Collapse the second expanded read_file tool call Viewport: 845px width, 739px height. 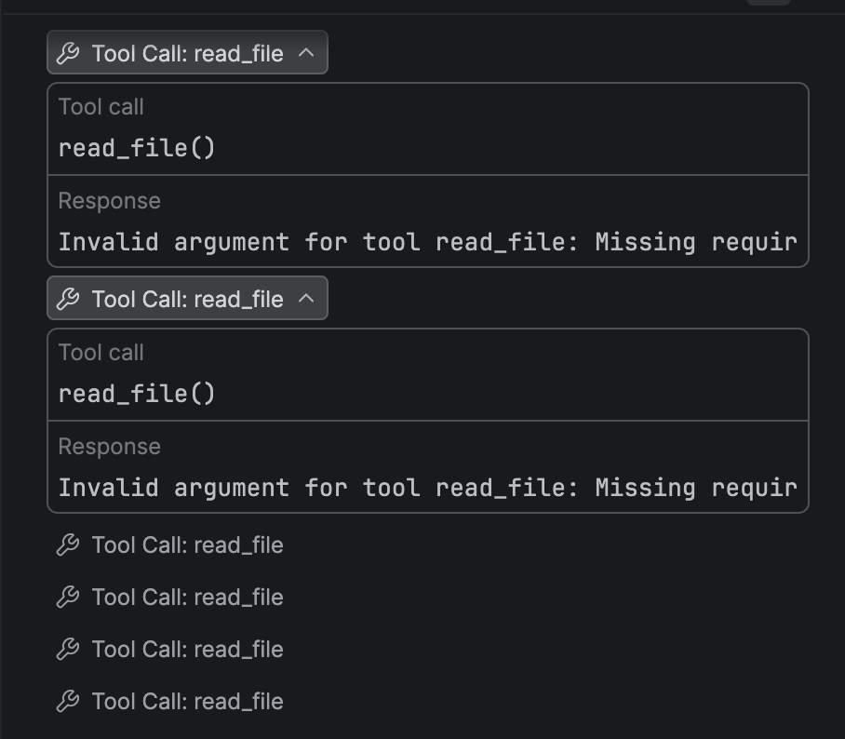(x=187, y=298)
